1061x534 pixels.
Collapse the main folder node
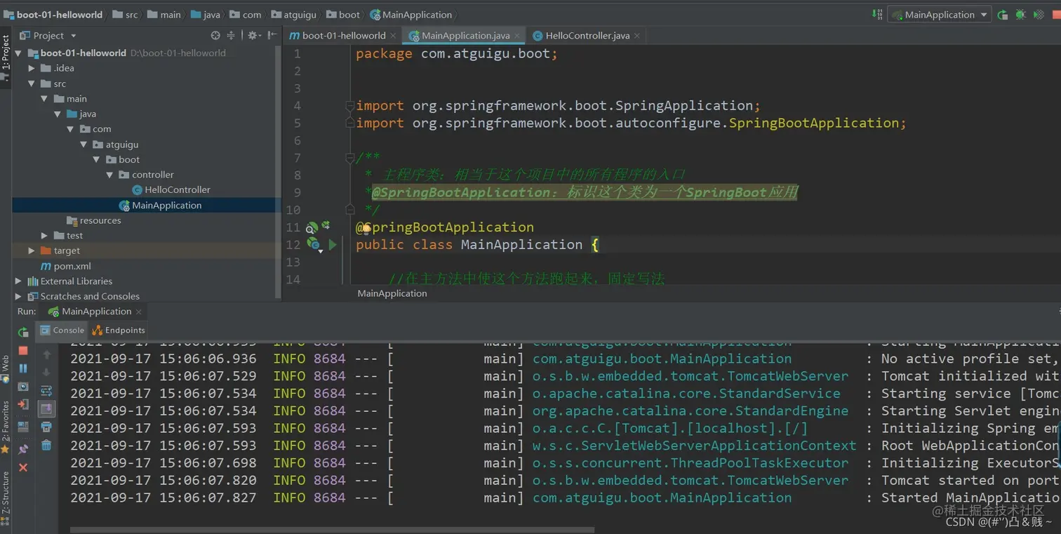click(x=44, y=99)
